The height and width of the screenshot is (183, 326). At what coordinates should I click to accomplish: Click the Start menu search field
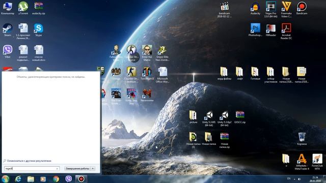32,168
